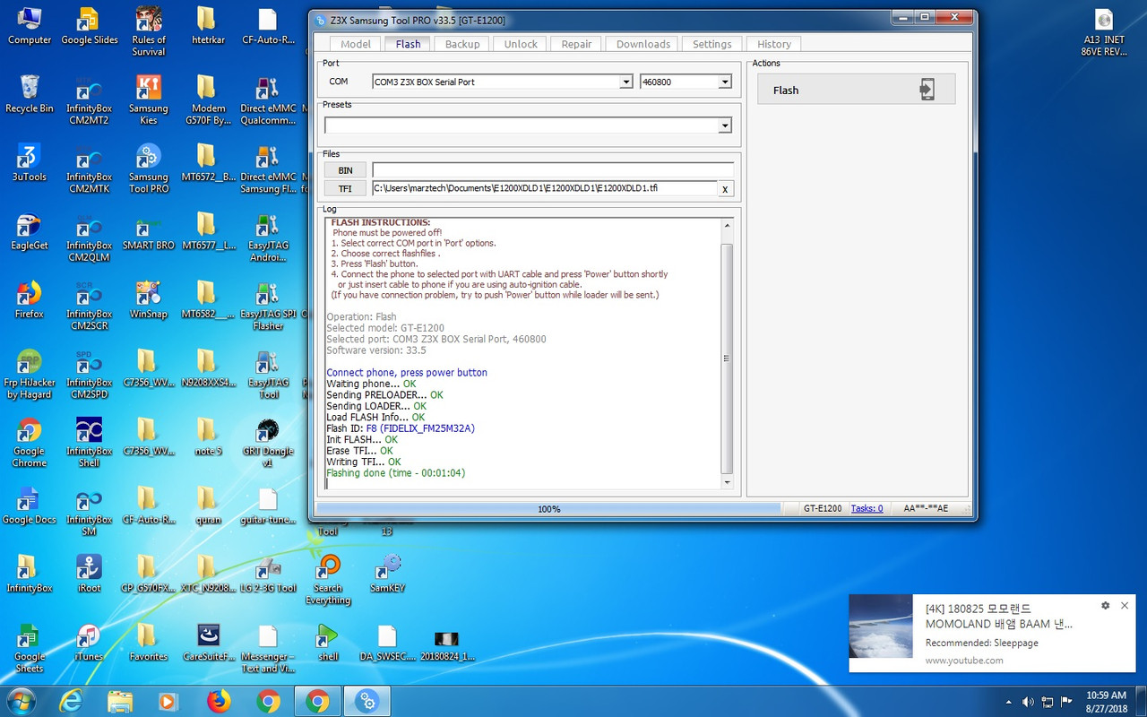
Task: Select the Samsung Kies desktop icon
Action: click(149, 99)
